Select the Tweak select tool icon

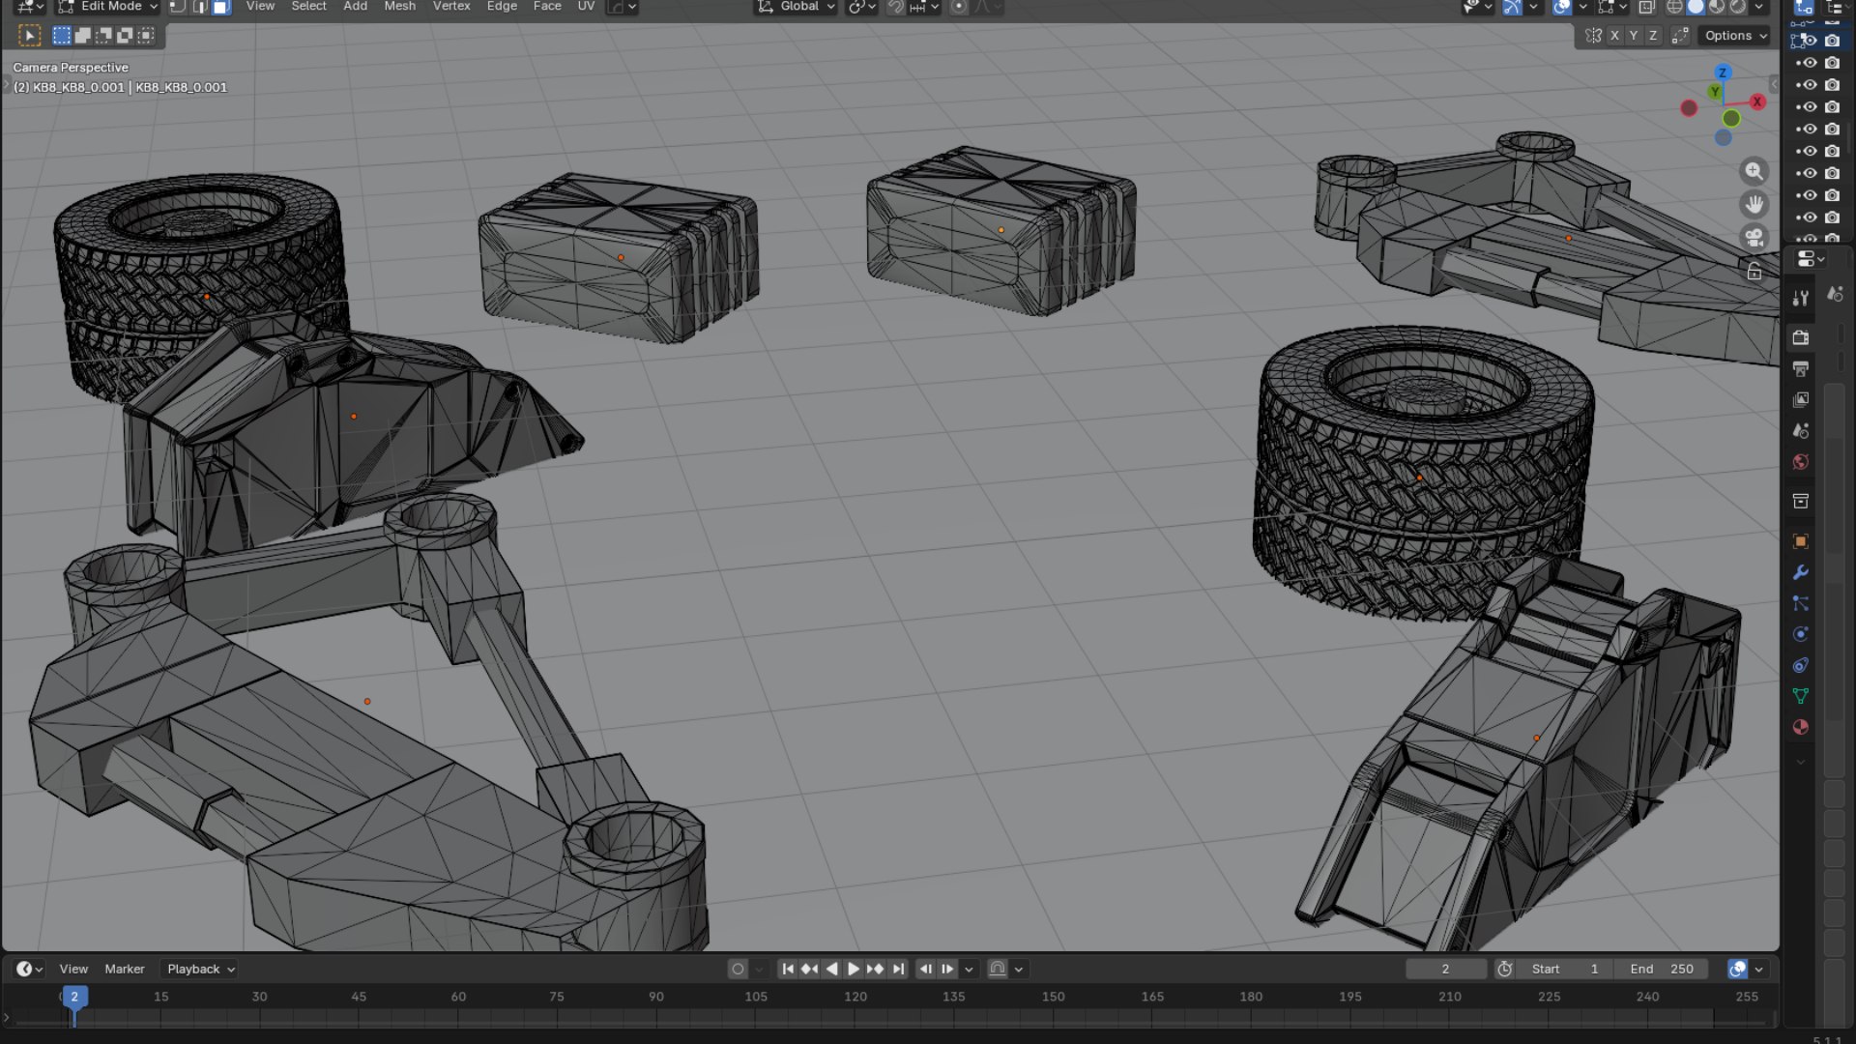tap(30, 36)
